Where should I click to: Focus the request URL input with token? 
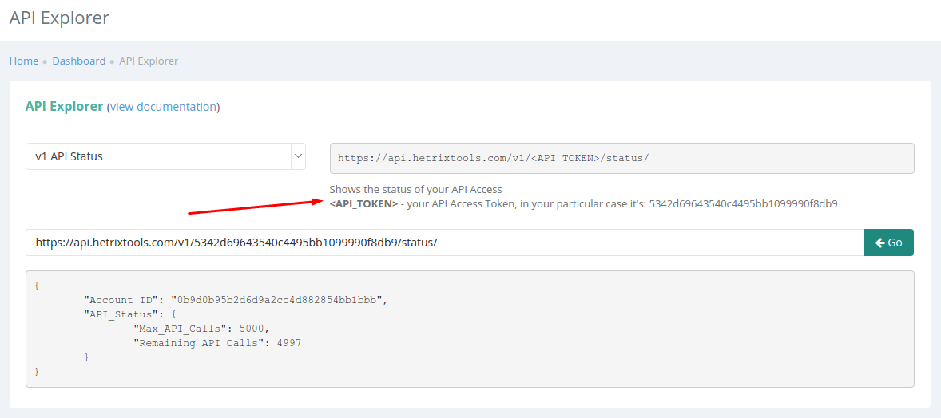coord(445,243)
